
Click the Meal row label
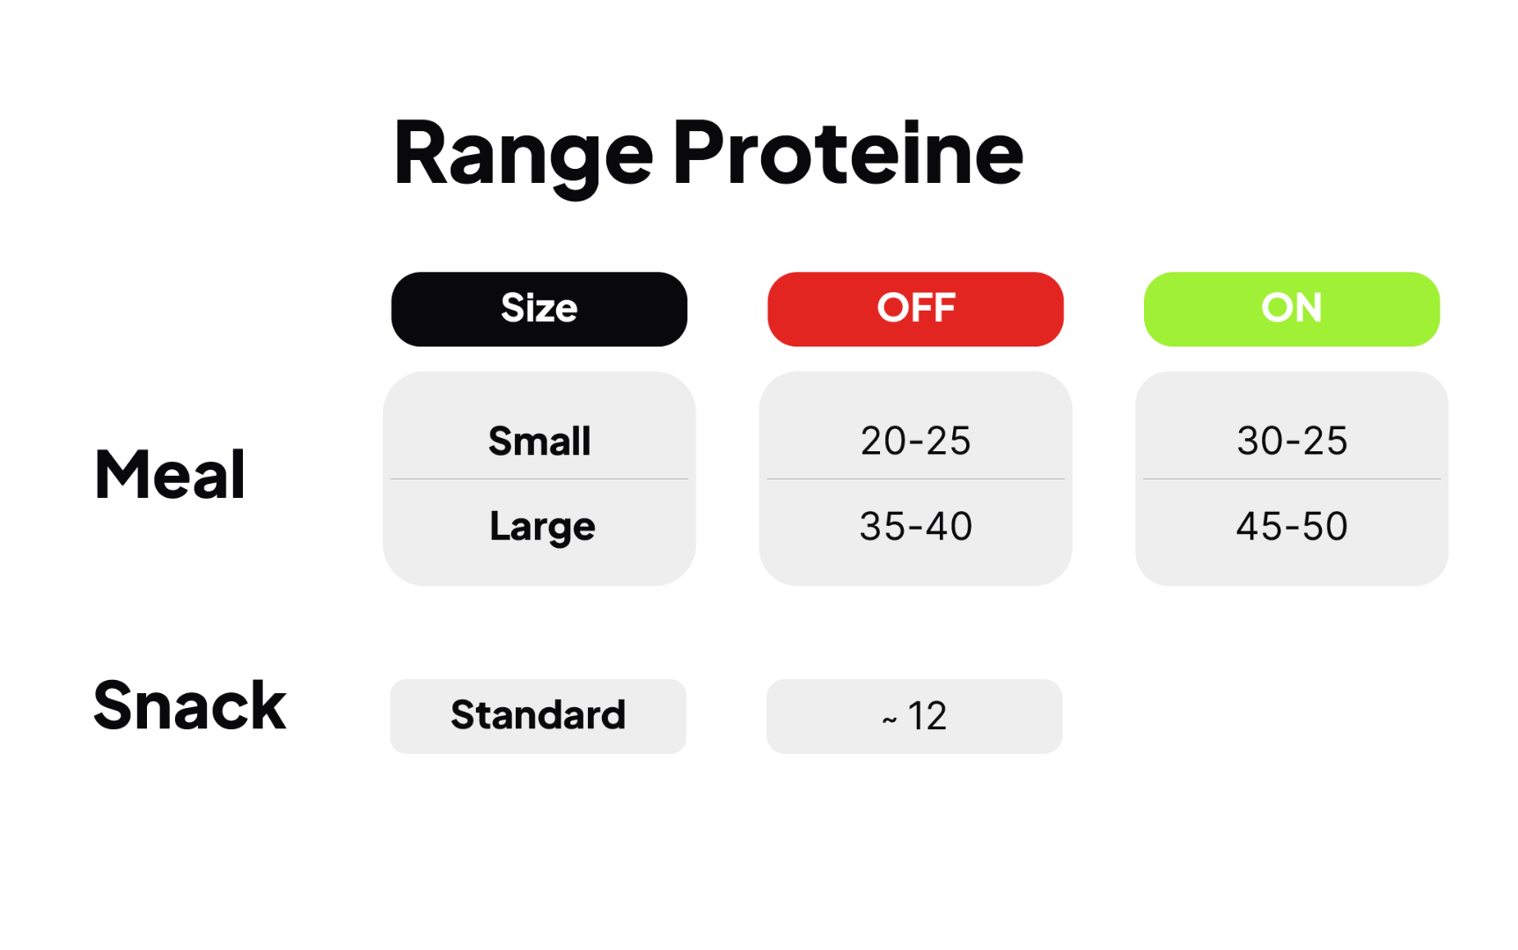(170, 475)
